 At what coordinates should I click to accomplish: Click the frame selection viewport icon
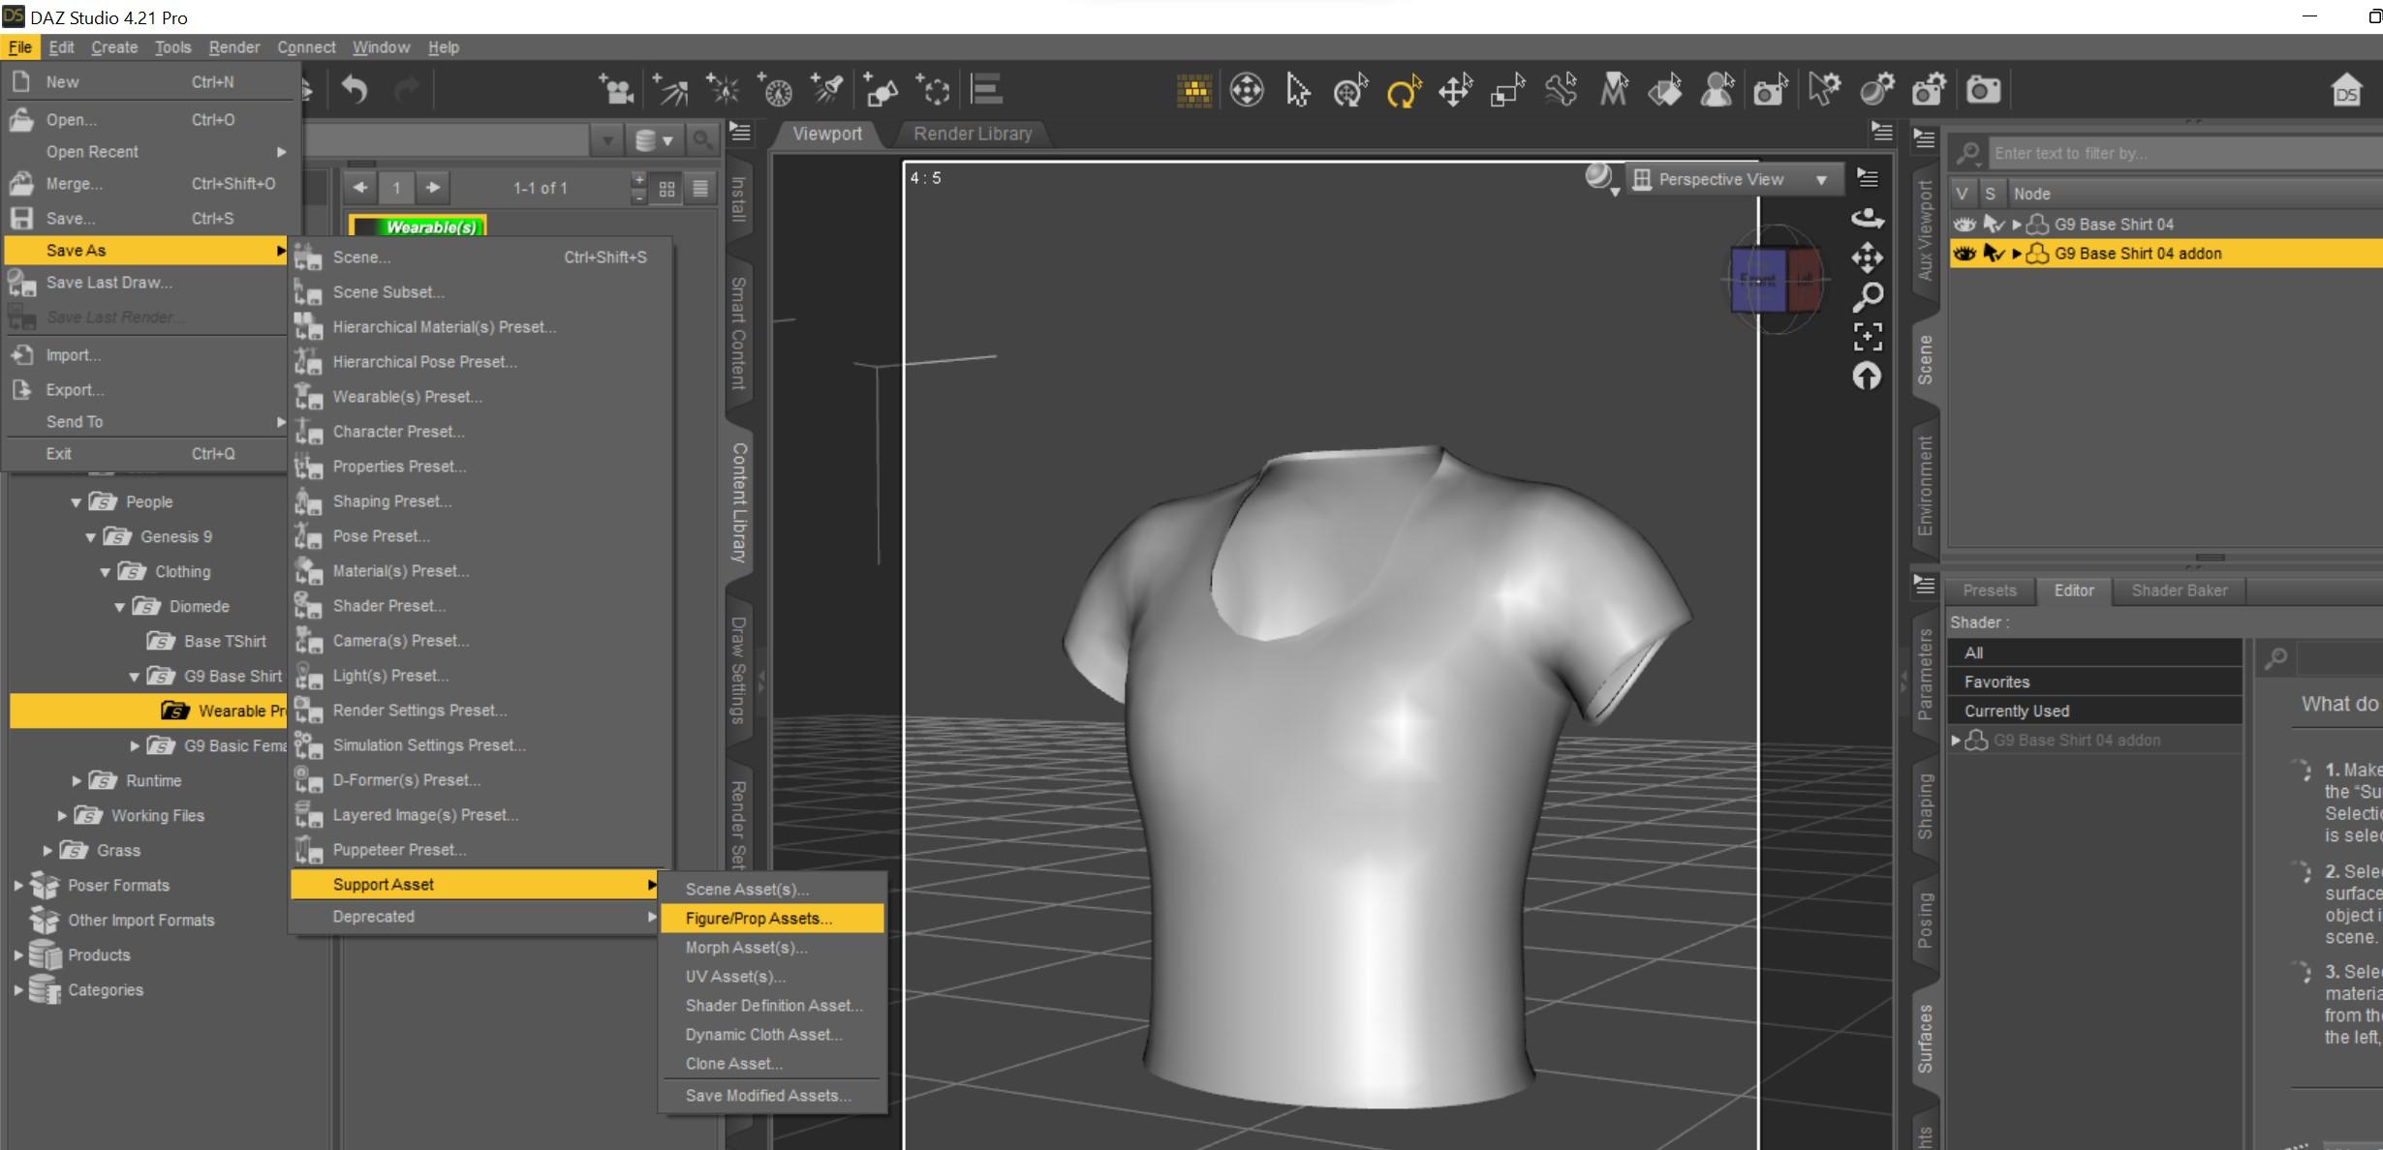coord(1868,336)
